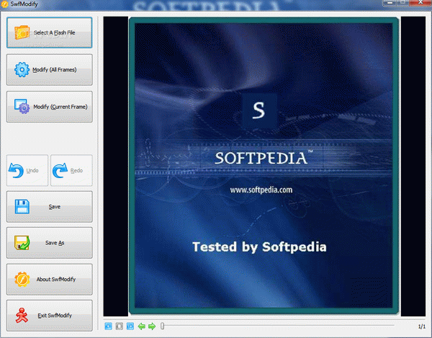Choose Save As button
The width and height of the screenshot is (432, 338).
click(50, 243)
